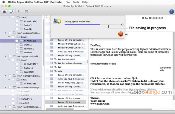175x114 pixels.
Task: Collapse the [Gmail] folder under IMAP-mishra986879
Action: pyautogui.click(x=9, y=80)
